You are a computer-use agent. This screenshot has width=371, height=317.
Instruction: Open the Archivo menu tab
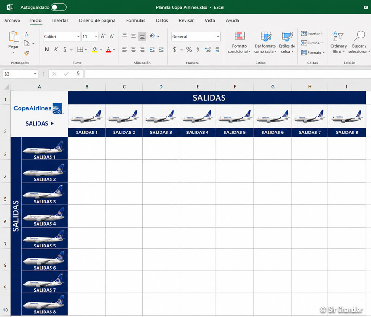[x=12, y=20]
